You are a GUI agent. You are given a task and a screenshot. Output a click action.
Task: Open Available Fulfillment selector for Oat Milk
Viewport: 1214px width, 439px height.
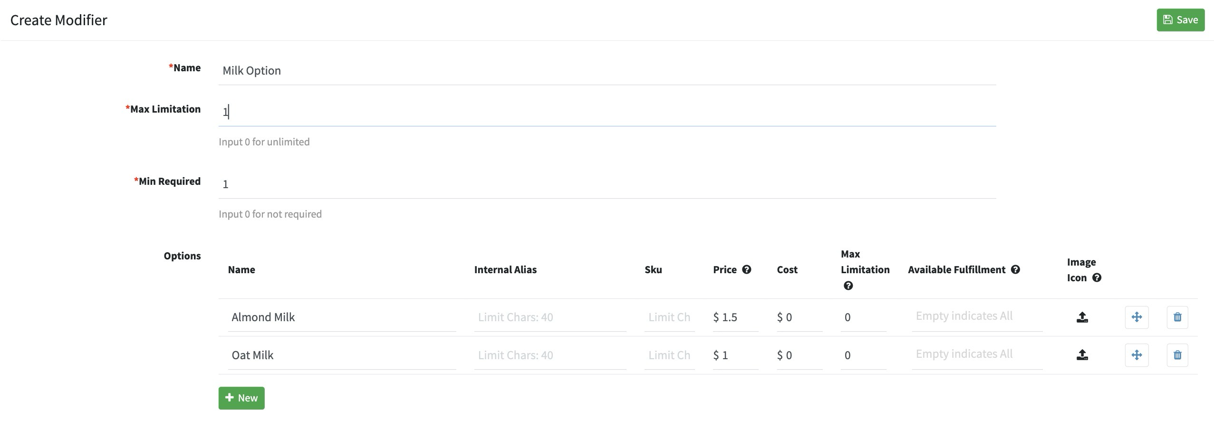pos(977,354)
